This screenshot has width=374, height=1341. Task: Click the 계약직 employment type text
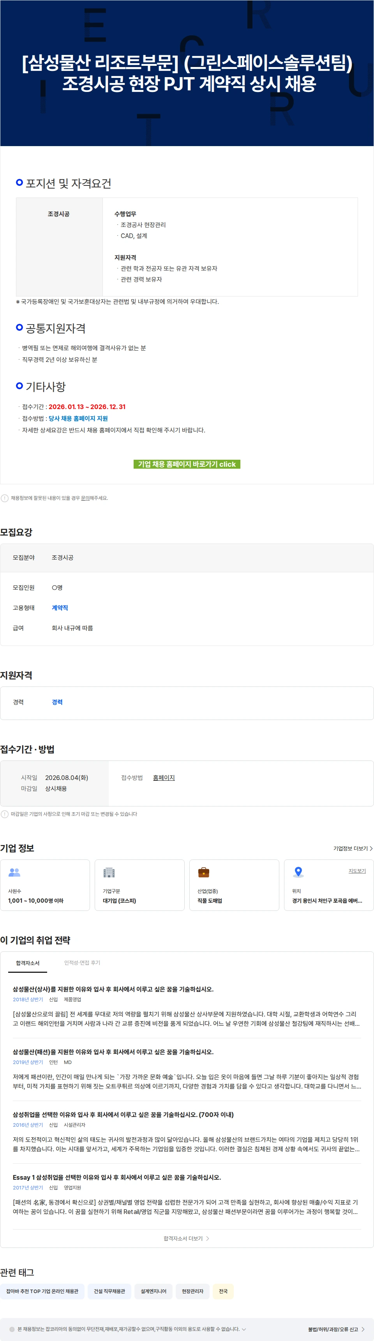coord(60,607)
